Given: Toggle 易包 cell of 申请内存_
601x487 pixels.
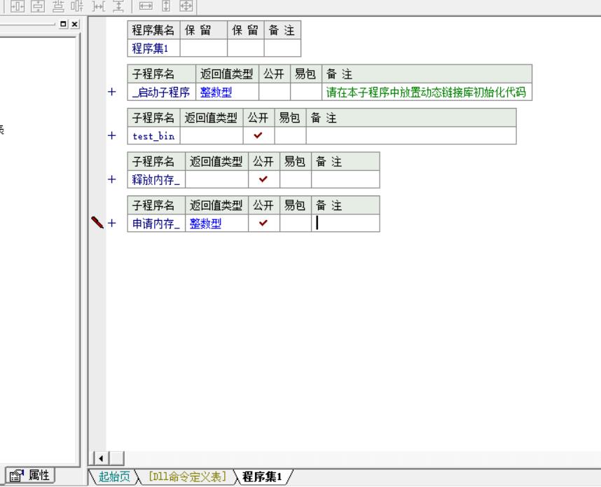Looking at the screenshot, I should click(x=296, y=223).
